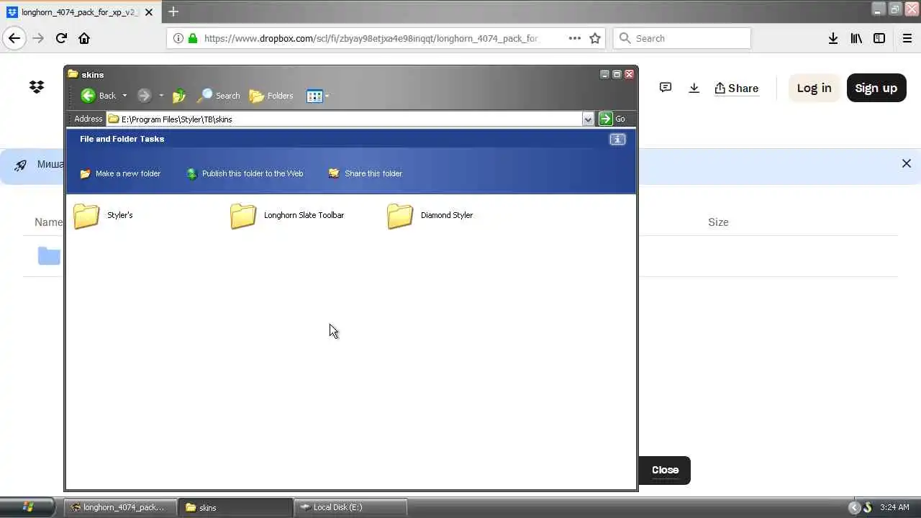Publish this folder to the Web
Viewport: 921px width, 518px height.
245,173
